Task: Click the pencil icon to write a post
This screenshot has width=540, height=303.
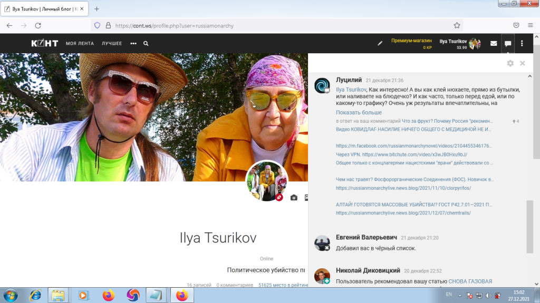Action: pos(380,44)
